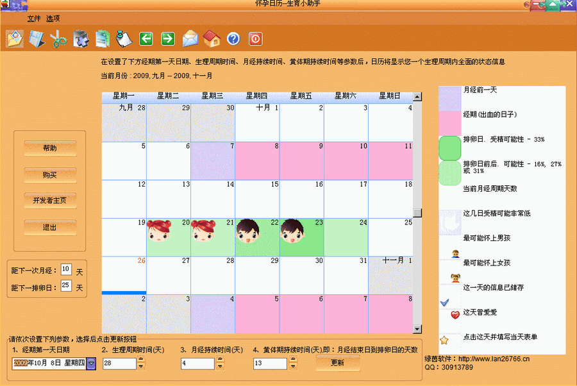Click the 开发者主页 developer homepage button
577x386 pixels.
click(x=50, y=201)
